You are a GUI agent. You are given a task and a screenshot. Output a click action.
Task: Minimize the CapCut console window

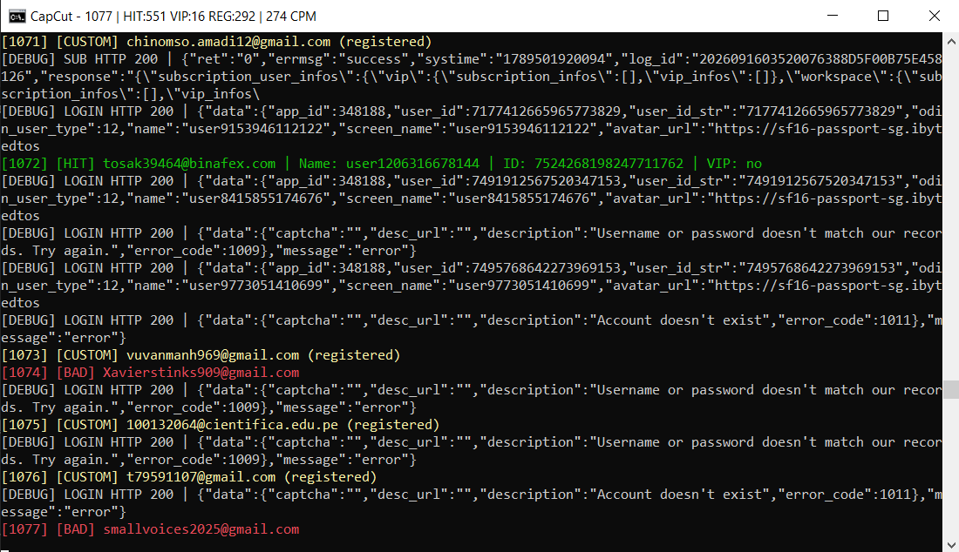tap(833, 16)
